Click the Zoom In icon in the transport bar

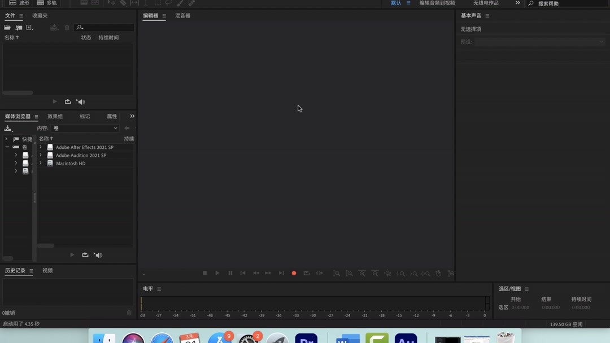336,273
